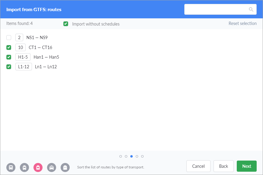
Task: Click the ghost transport type icon
Action: (x=65, y=167)
